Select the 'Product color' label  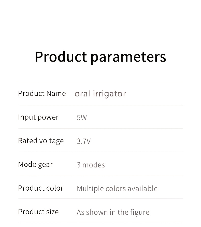click(41, 188)
